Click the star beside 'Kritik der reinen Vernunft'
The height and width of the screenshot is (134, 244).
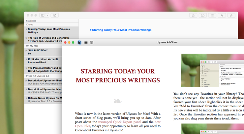(26, 59)
